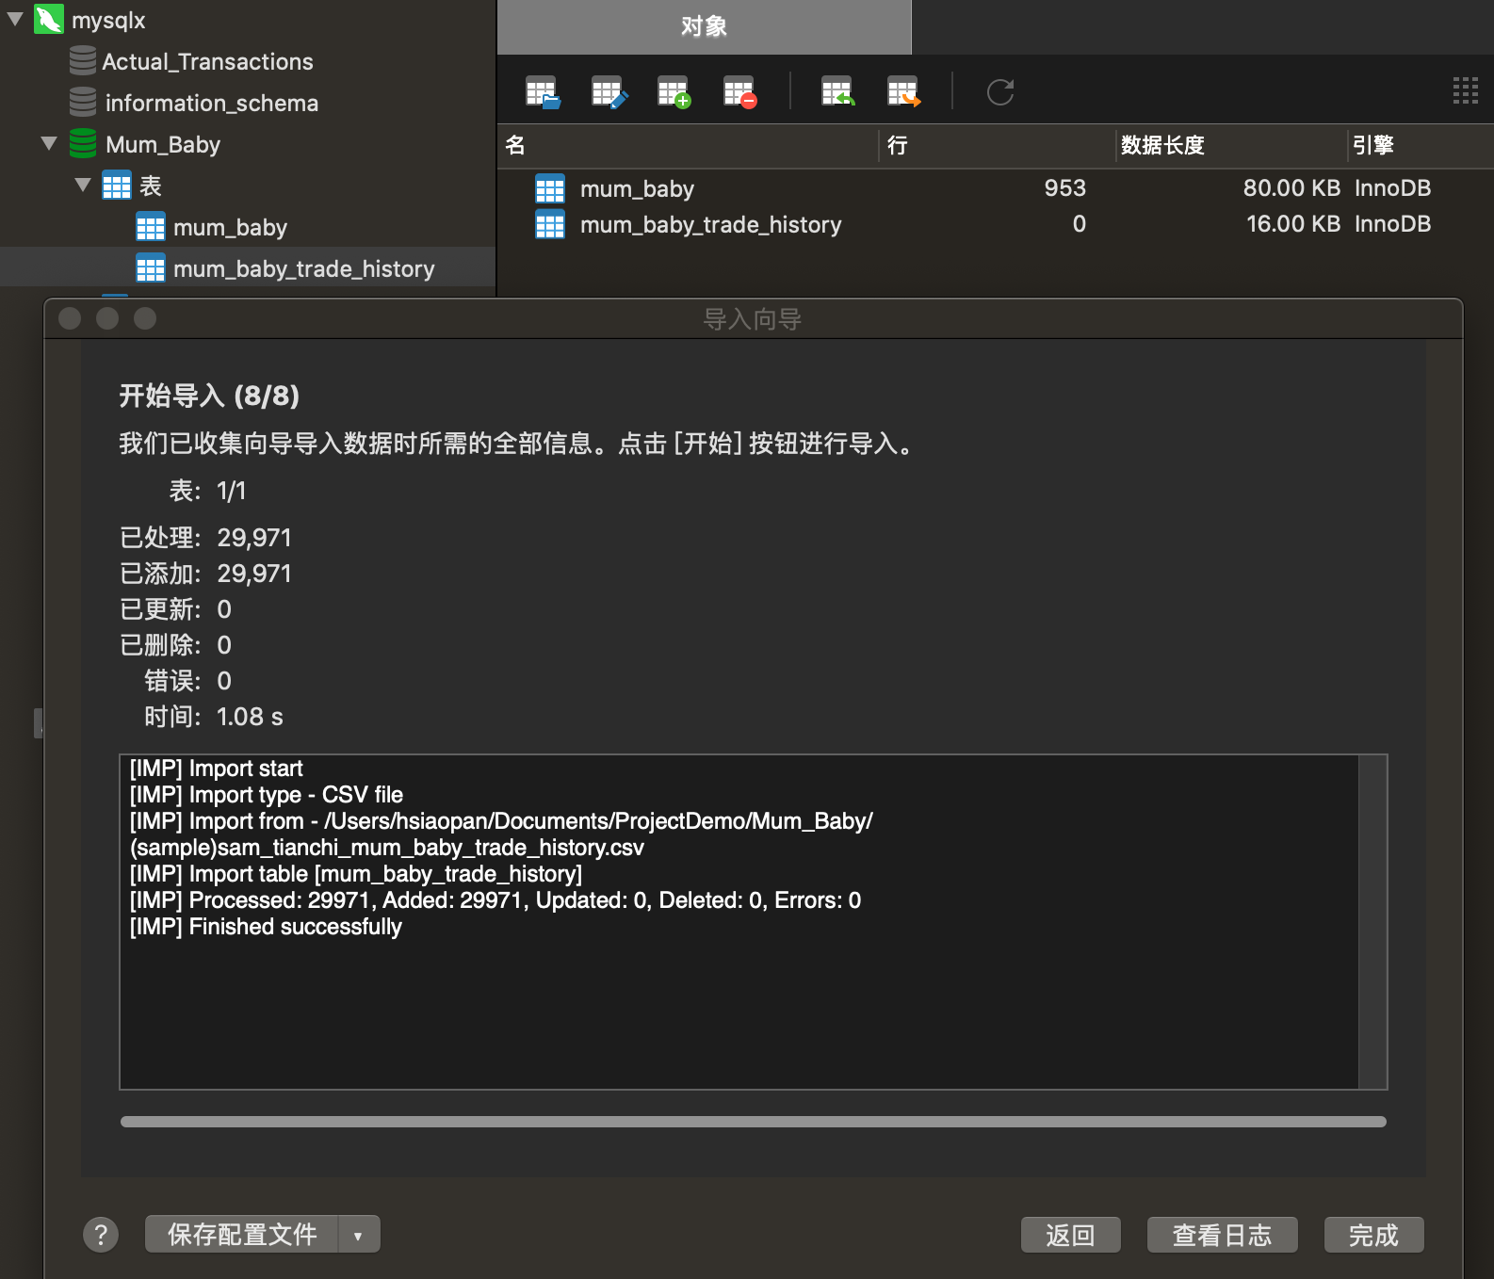Open the Import Wizard toolbar icon
This screenshot has height=1279, width=1494.
[836, 92]
